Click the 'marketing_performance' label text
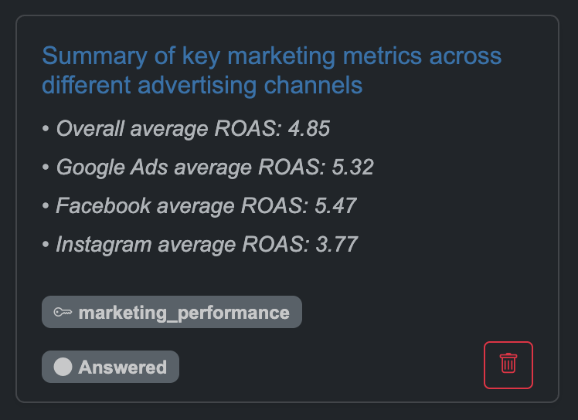This screenshot has width=578, height=420. [184, 313]
